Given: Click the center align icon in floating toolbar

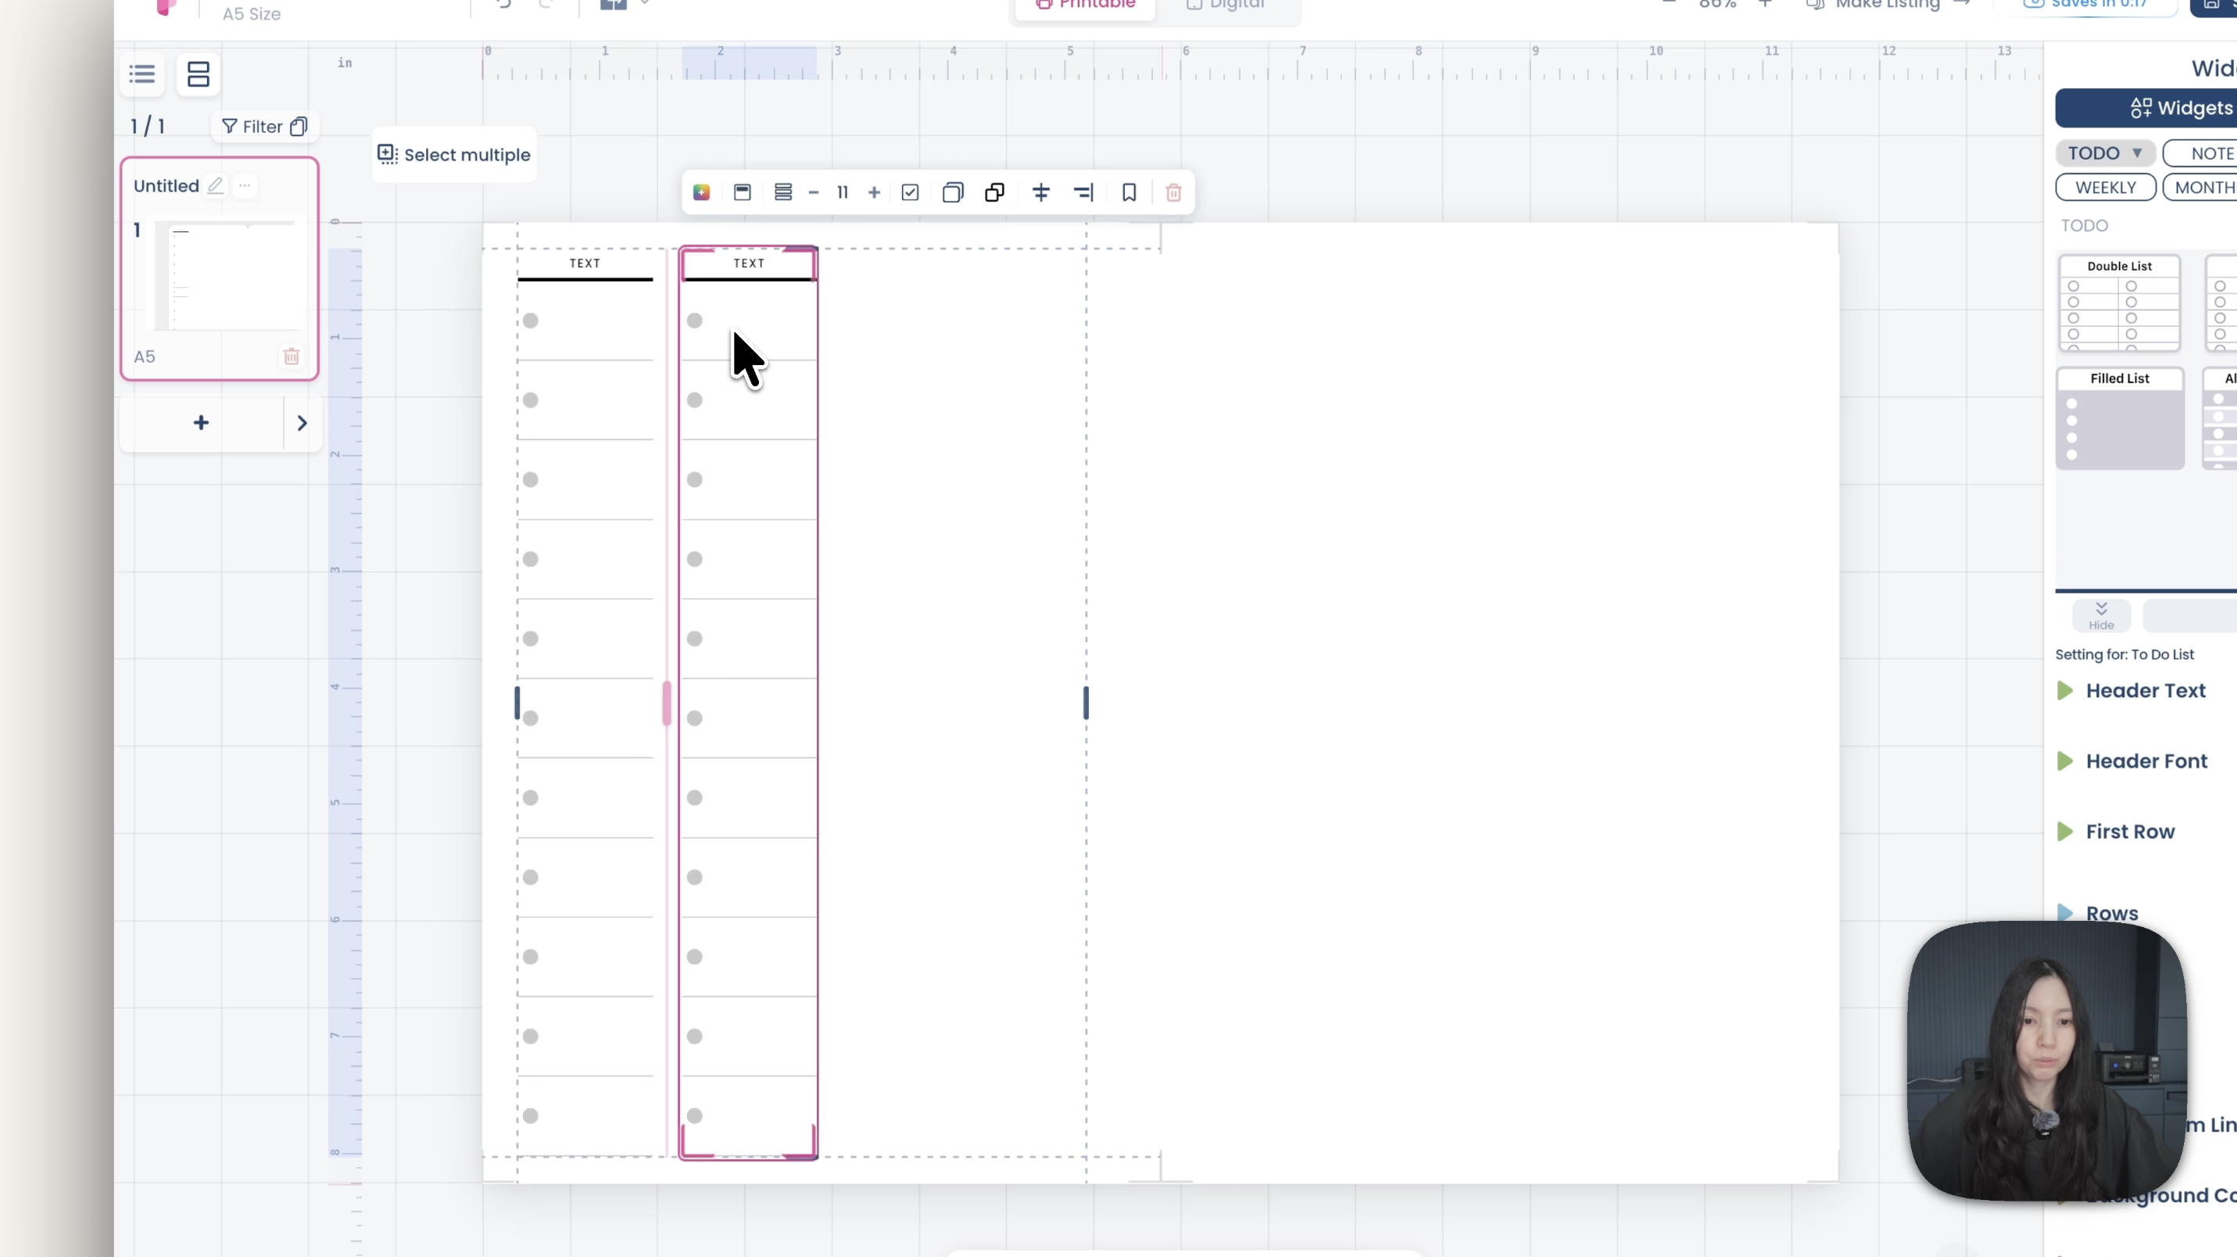Looking at the screenshot, I should click(x=1041, y=193).
